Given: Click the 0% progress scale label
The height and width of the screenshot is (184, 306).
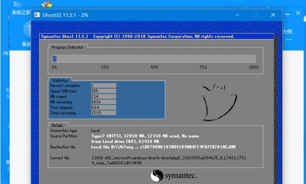Looking at the screenshot, I should tap(54, 67).
